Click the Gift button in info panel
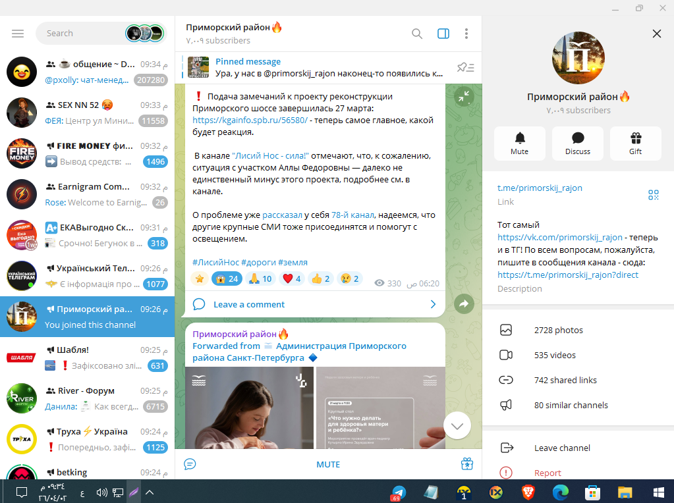This screenshot has height=503, width=674. pyautogui.click(x=635, y=144)
